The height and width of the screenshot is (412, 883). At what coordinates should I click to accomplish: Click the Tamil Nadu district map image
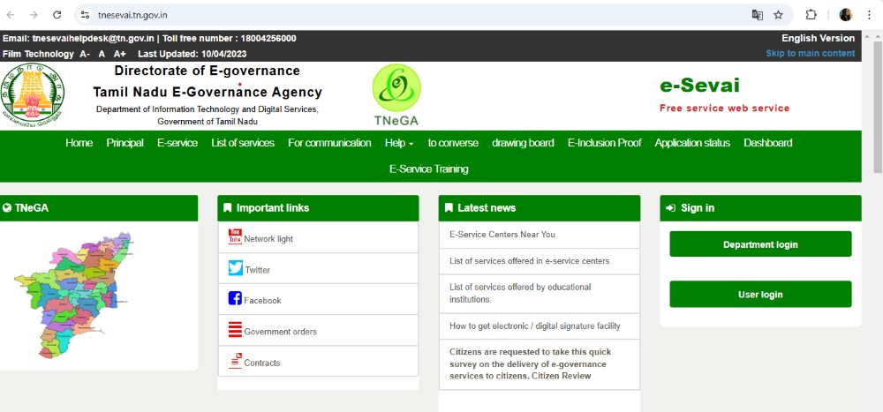pyautogui.click(x=73, y=295)
